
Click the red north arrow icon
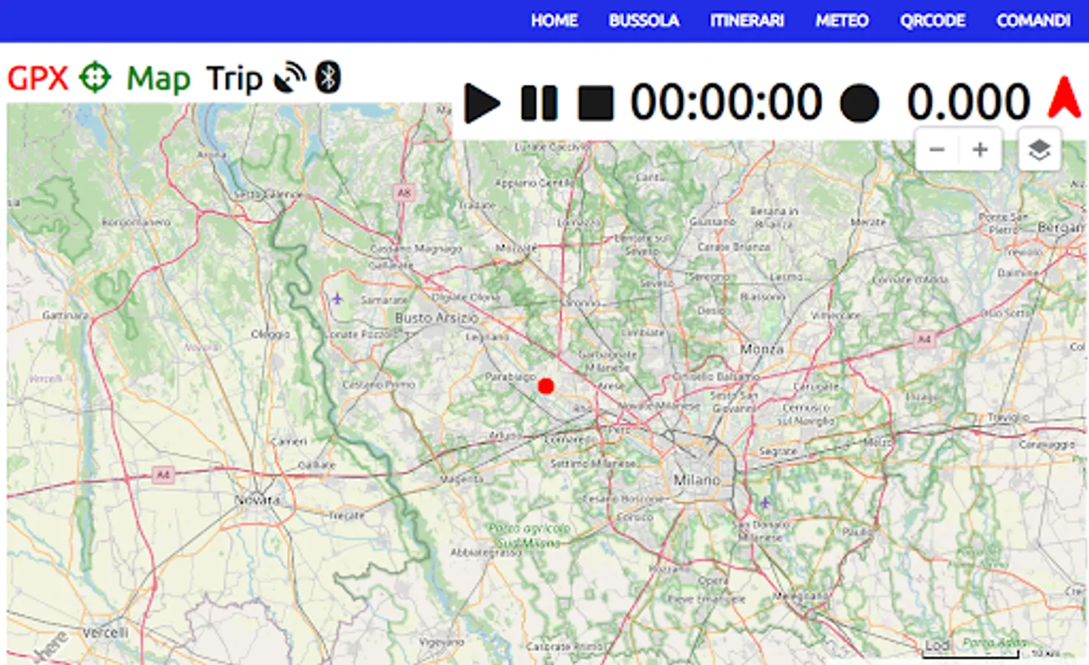(x=1065, y=97)
